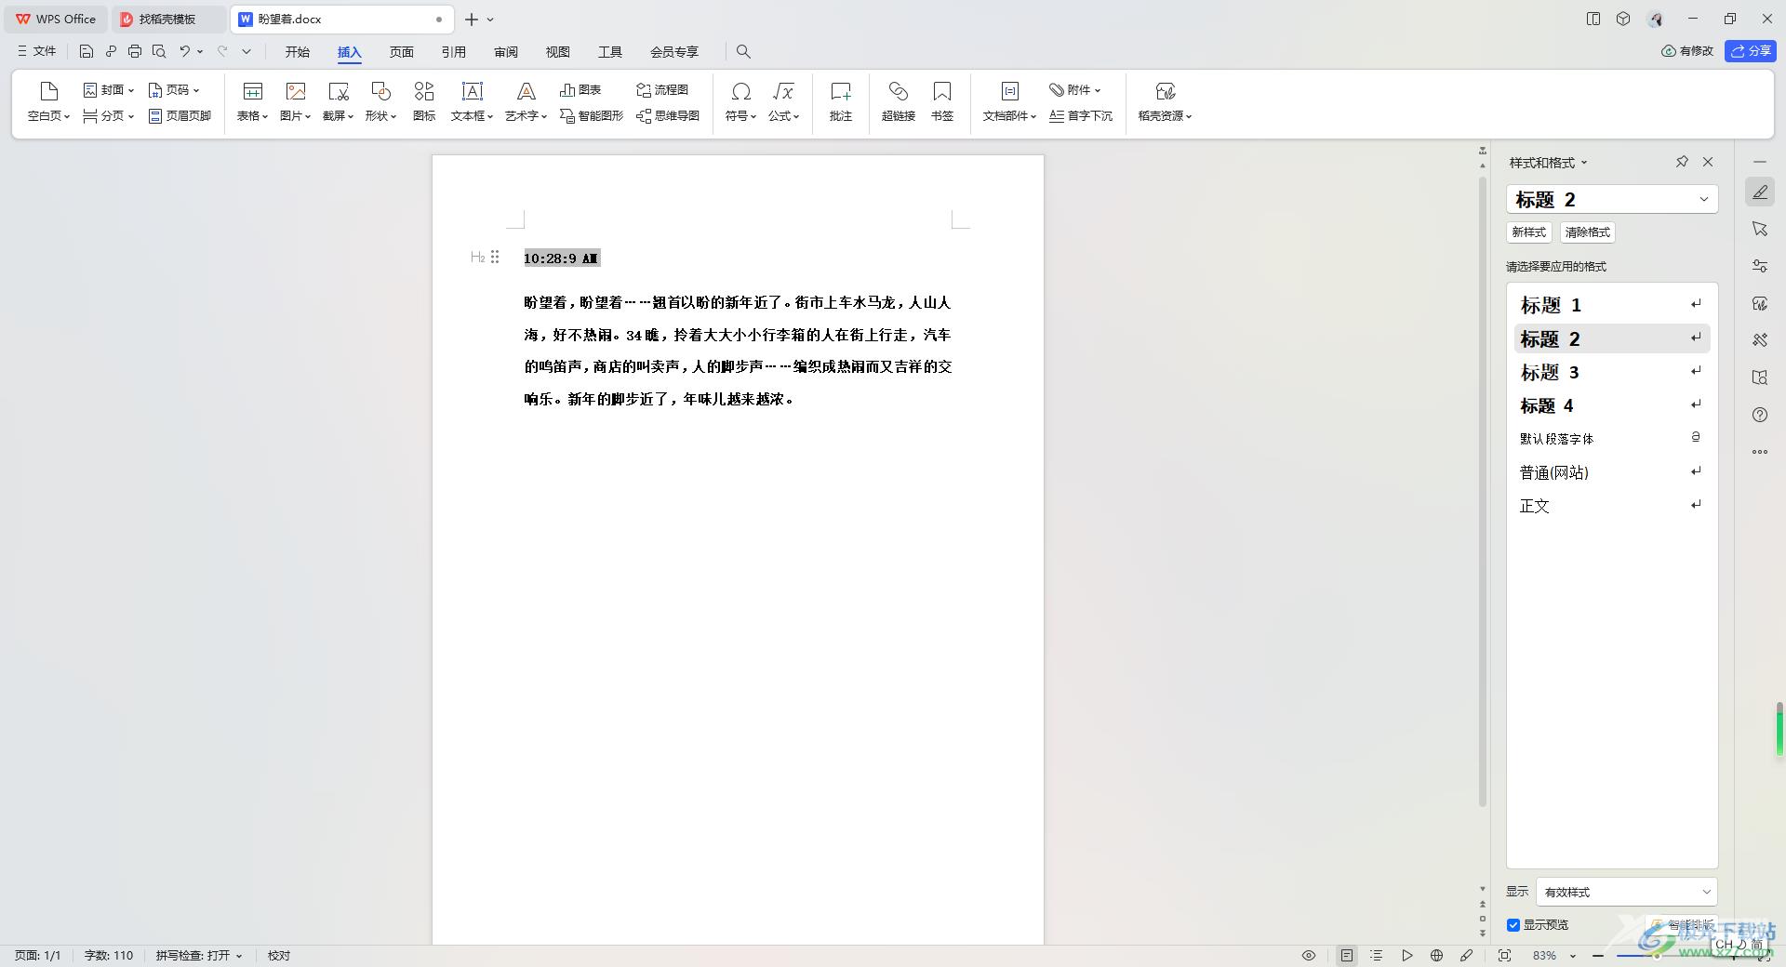The width and height of the screenshot is (1786, 967).
Task: Expand the current style 标题 2 combo box
Action: click(x=1704, y=199)
